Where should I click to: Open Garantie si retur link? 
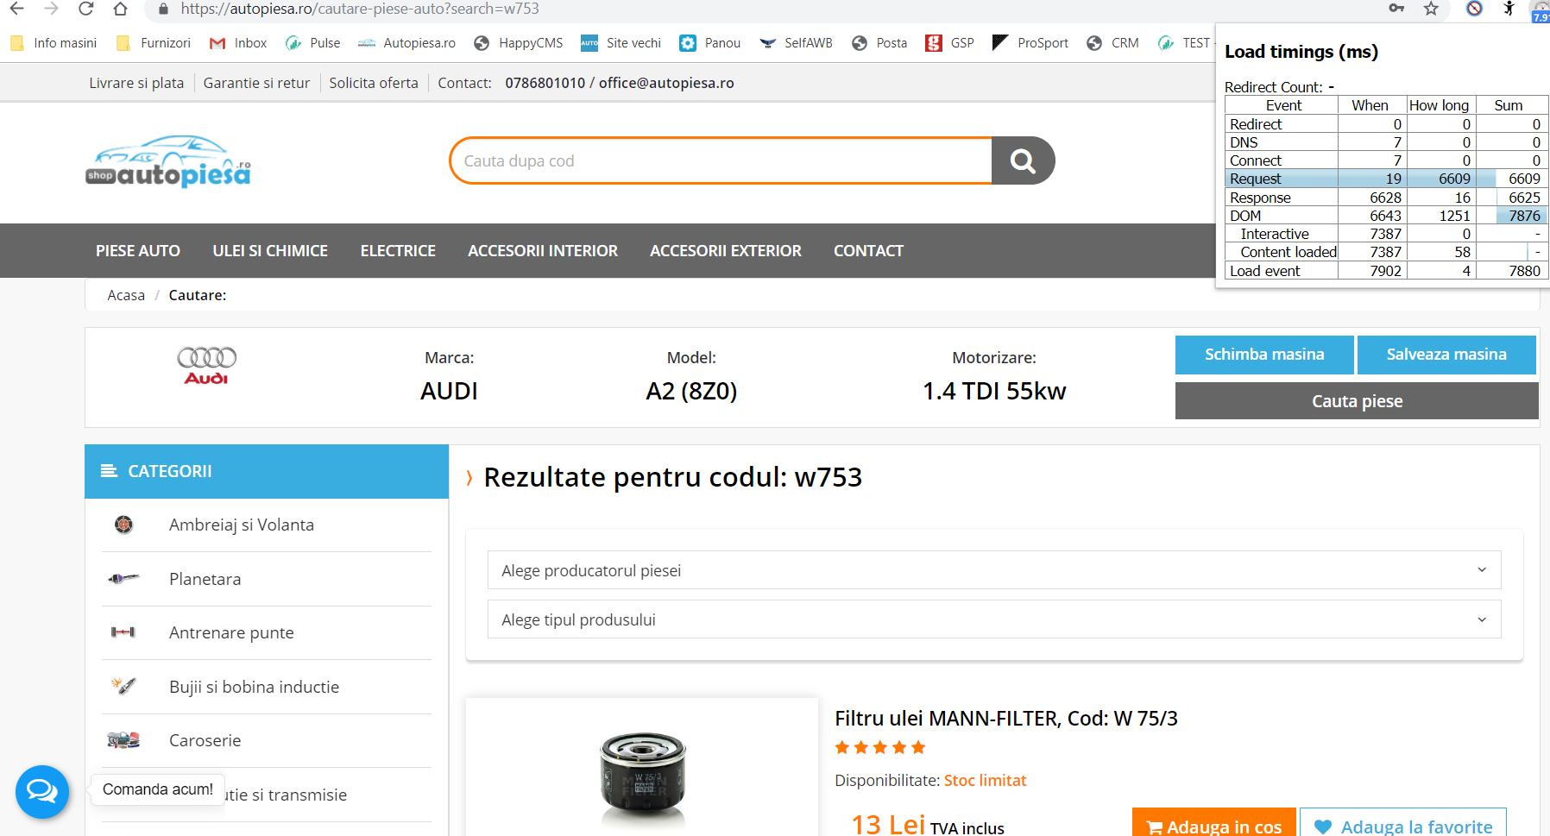coord(256,83)
